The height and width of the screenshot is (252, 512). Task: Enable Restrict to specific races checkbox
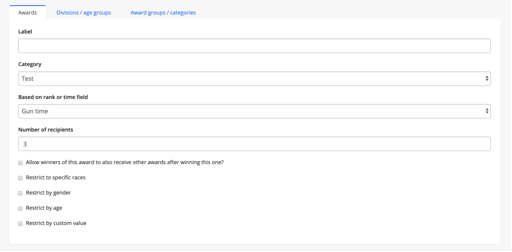20,177
